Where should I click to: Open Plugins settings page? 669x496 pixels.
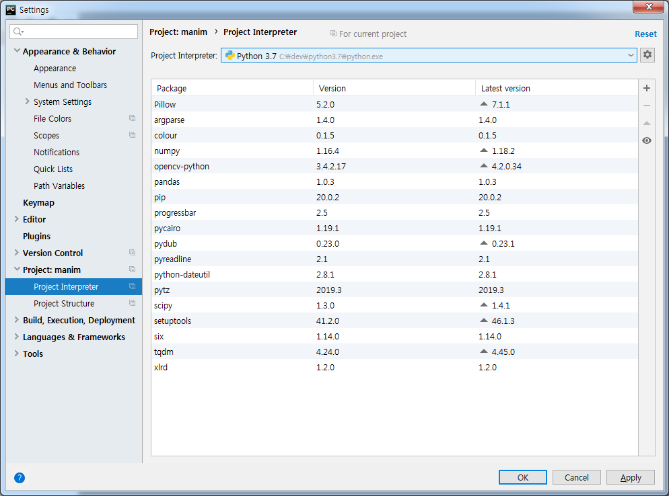(37, 236)
